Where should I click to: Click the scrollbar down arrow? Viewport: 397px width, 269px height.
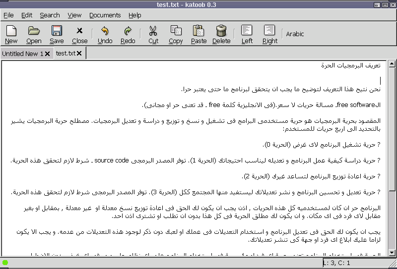(392, 253)
